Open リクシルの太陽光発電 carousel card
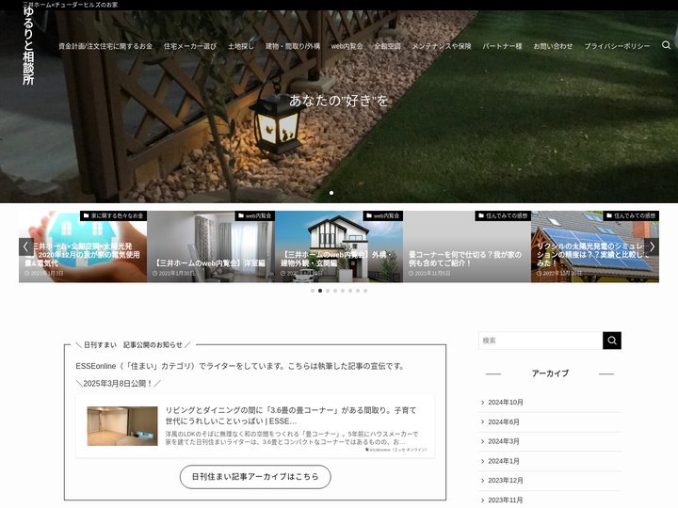The image size is (678, 508). tap(595, 246)
